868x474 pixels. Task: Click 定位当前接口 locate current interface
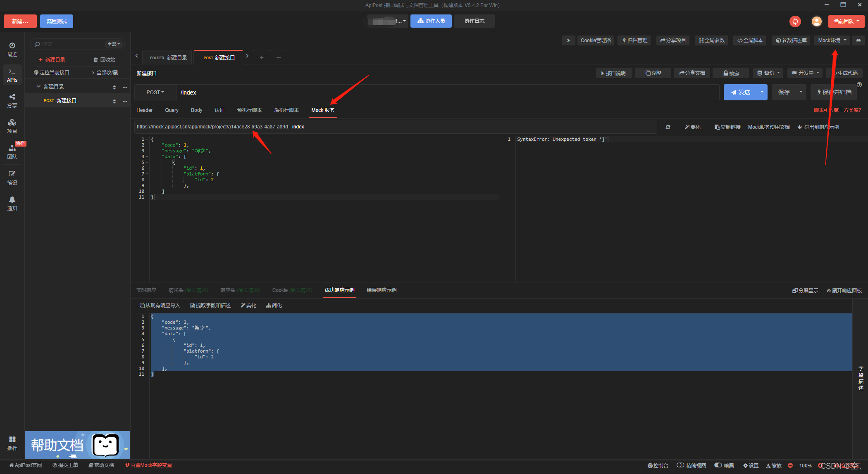click(x=52, y=73)
